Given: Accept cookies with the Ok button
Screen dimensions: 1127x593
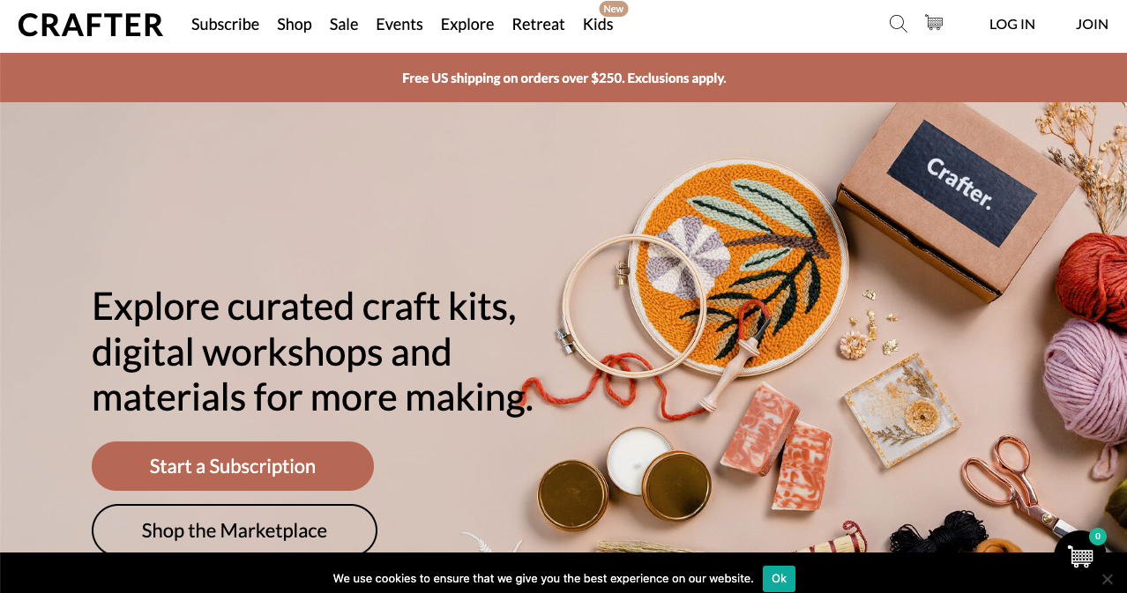Looking at the screenshot, I should tap(779, 579).
